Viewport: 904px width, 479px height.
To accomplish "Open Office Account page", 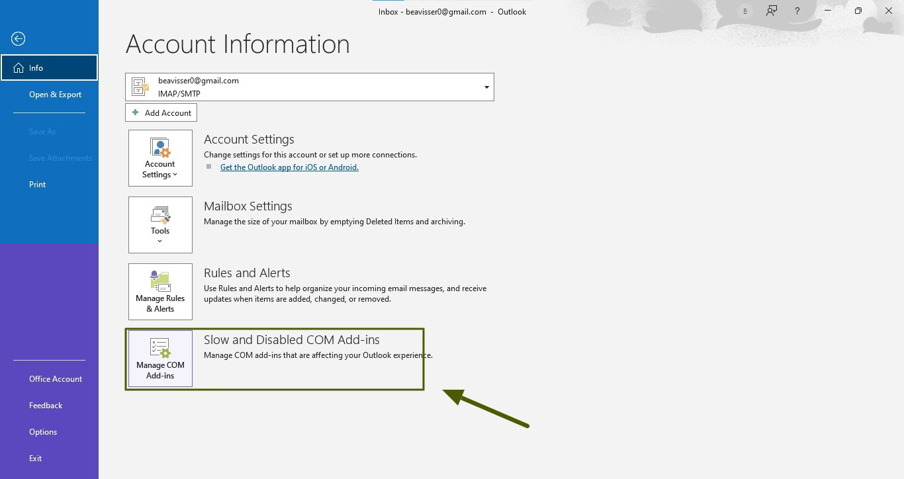I will click(x=49, y=379).
